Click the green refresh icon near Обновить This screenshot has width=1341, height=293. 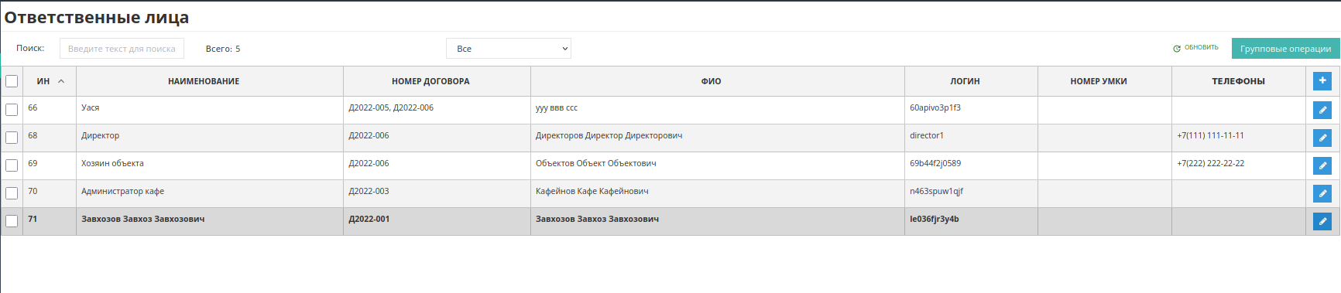(1177, 48)
